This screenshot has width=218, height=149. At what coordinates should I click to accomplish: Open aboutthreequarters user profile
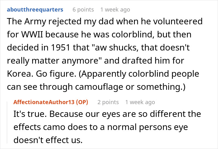click(35, 10)
